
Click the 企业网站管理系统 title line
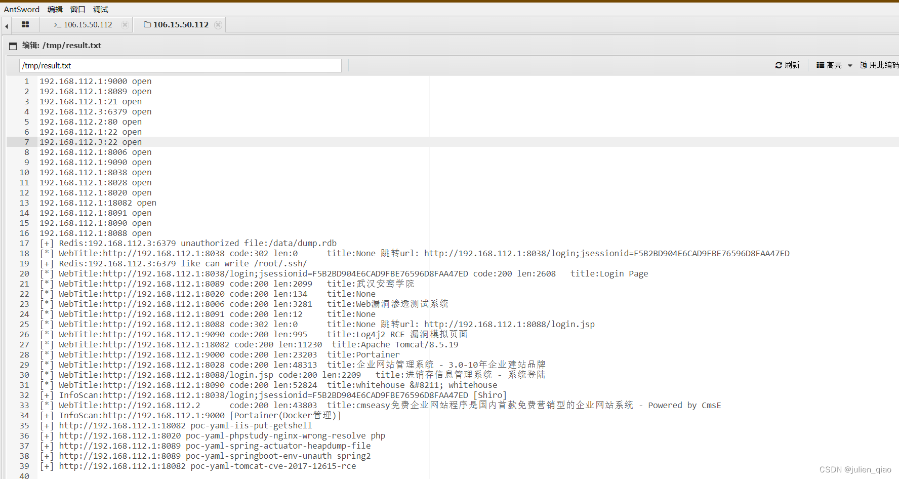click(293, 365)
